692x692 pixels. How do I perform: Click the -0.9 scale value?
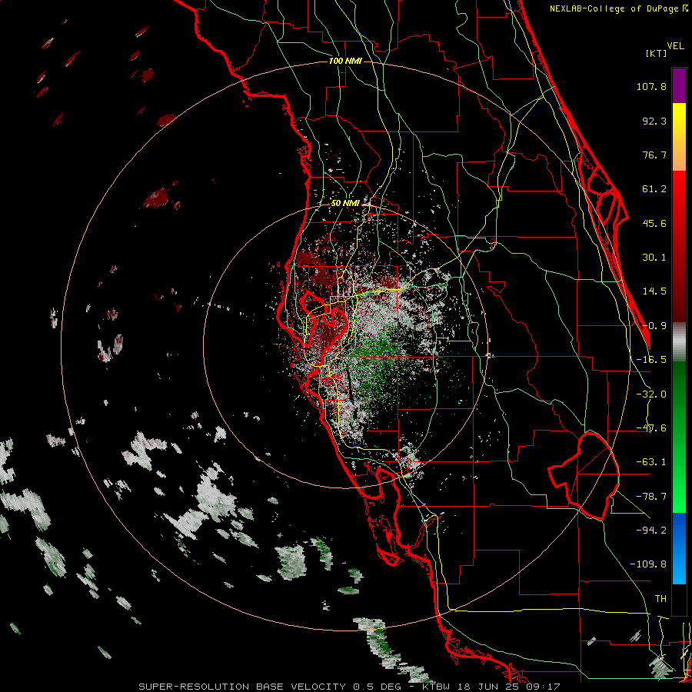click(x=654, y=326)
